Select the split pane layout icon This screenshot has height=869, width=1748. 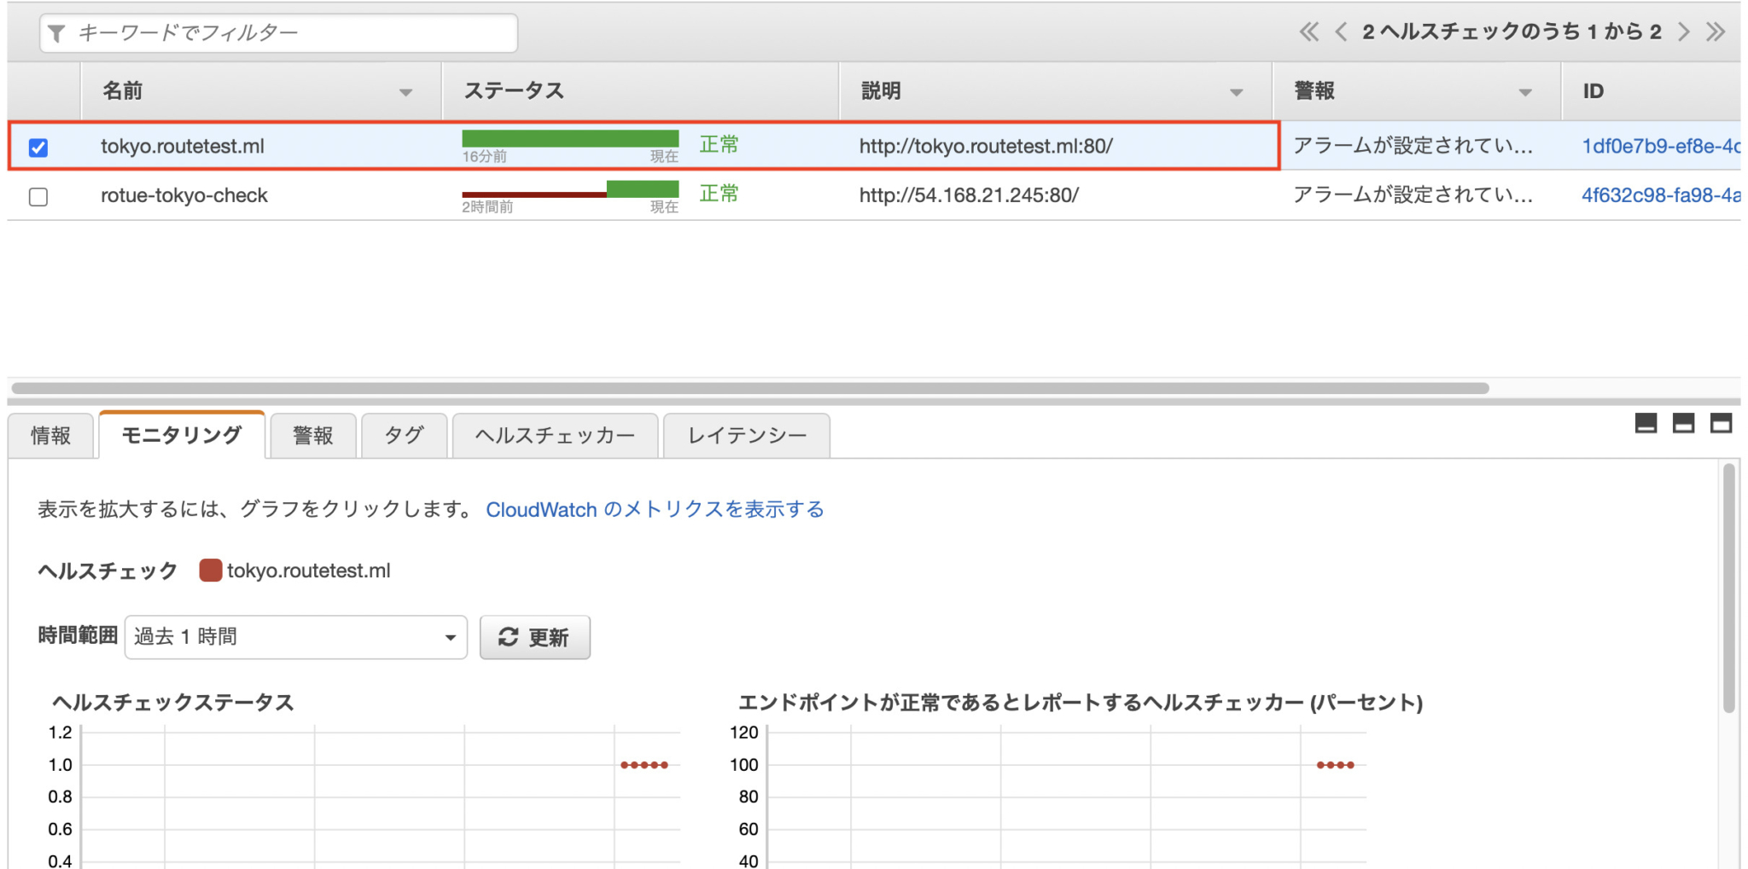click(x=1685, y=423)
